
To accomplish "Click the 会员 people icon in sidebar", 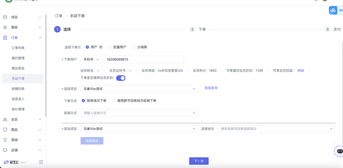I will point(5,120).
